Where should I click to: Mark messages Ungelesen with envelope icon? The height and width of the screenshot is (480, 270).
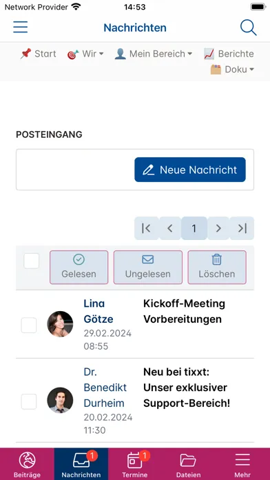point(148,268)
